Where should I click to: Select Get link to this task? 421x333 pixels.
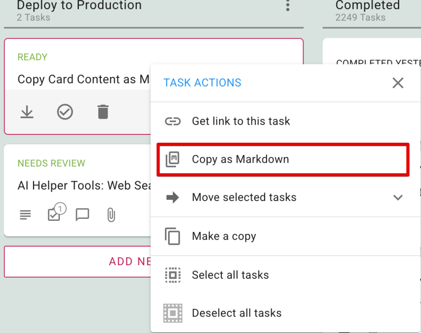click(285, 121)
